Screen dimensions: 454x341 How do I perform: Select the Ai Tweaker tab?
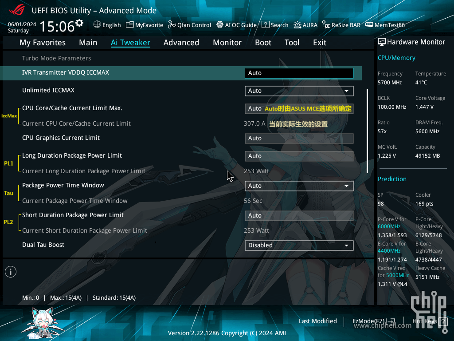coord(131,43)
